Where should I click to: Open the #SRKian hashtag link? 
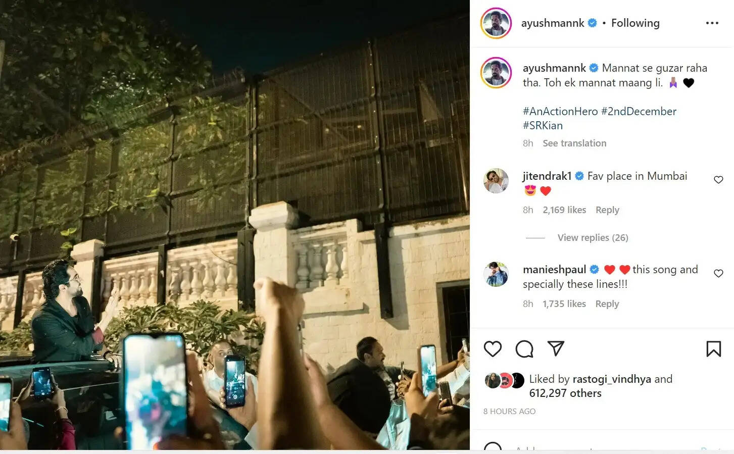point(543,126)
